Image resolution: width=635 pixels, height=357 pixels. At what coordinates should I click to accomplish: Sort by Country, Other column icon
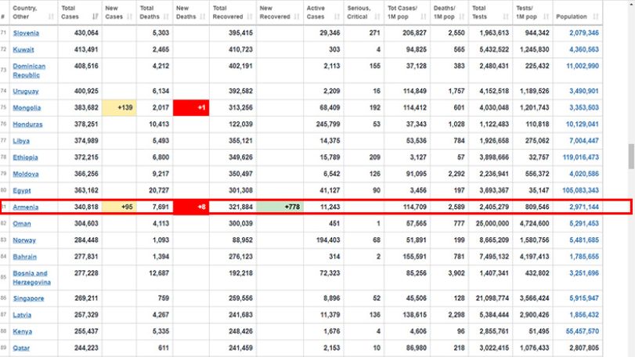[x=51, y=16]
